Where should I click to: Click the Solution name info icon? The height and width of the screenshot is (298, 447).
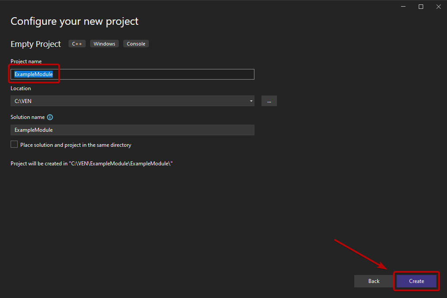[50, 117]
